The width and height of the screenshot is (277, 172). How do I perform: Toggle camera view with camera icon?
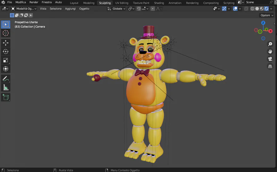click(x=270, y=59)
